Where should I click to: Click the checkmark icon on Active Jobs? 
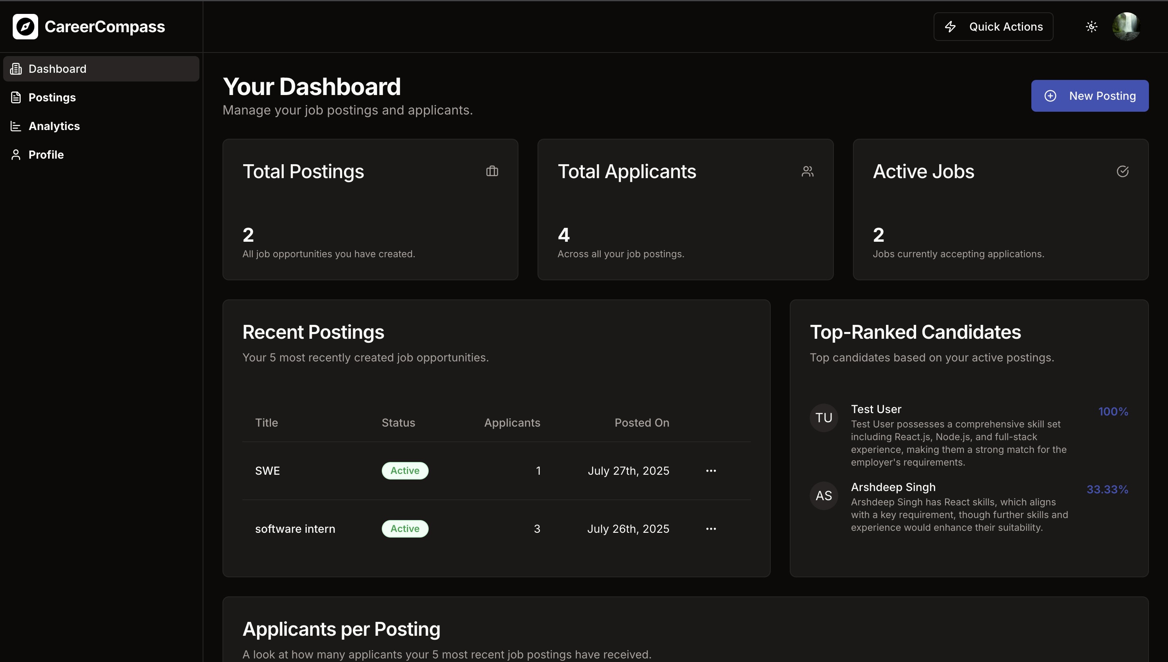point(1123,171)
